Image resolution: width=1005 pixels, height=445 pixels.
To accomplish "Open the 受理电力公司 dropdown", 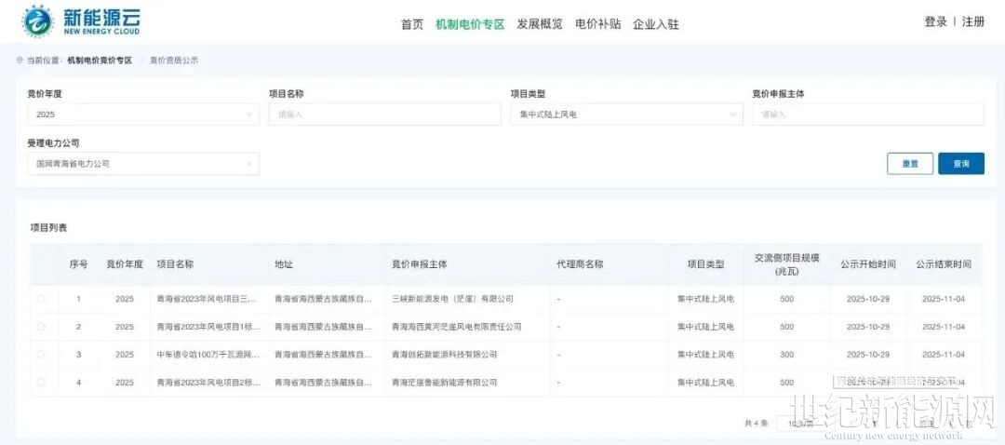I will click(142, 164).
